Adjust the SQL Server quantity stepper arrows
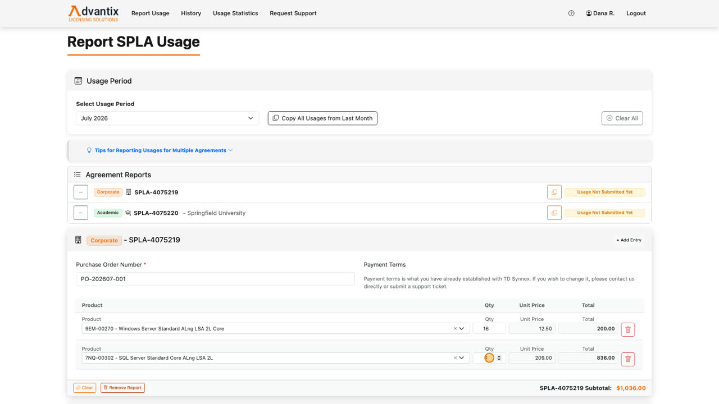 coord(499,358)
